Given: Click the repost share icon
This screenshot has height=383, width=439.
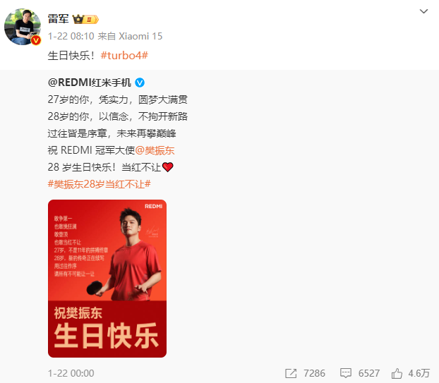Looking at the screenshot, I should tap(291, 373).
